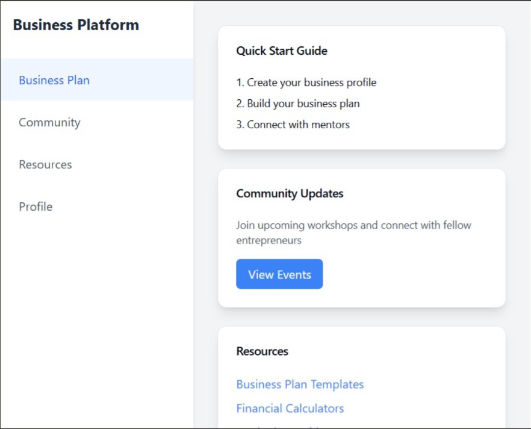This screenshot has width=531, height=429.
Task: Click the Community Updates card heading
Action: tap(290, 193)
